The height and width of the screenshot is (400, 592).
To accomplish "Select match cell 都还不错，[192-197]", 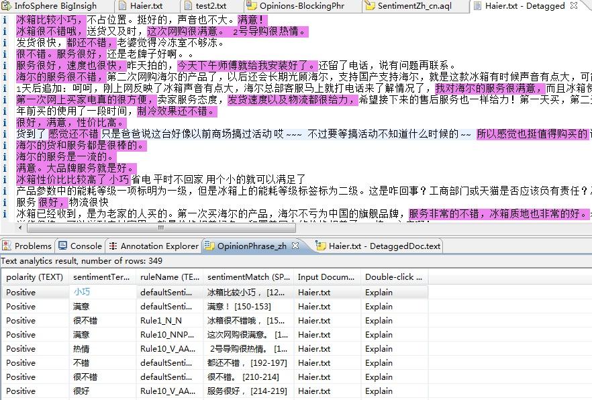I will coord(247,362).
